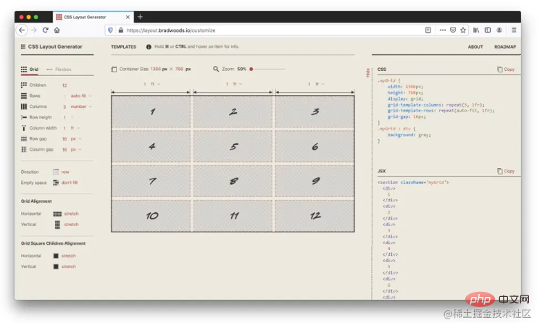The image size is (537, 323).
Task: Toggle Direction value 'row'
Action: [x=65, y=172]
